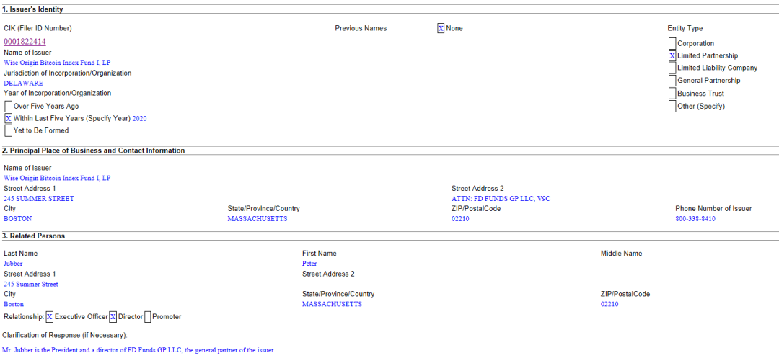Click issuer name Wise Origin Bitcoin Index Fund in section 1

coord(57,63)
